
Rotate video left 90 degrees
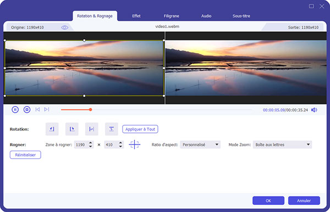pyautogui.click(x=52, y=129)
